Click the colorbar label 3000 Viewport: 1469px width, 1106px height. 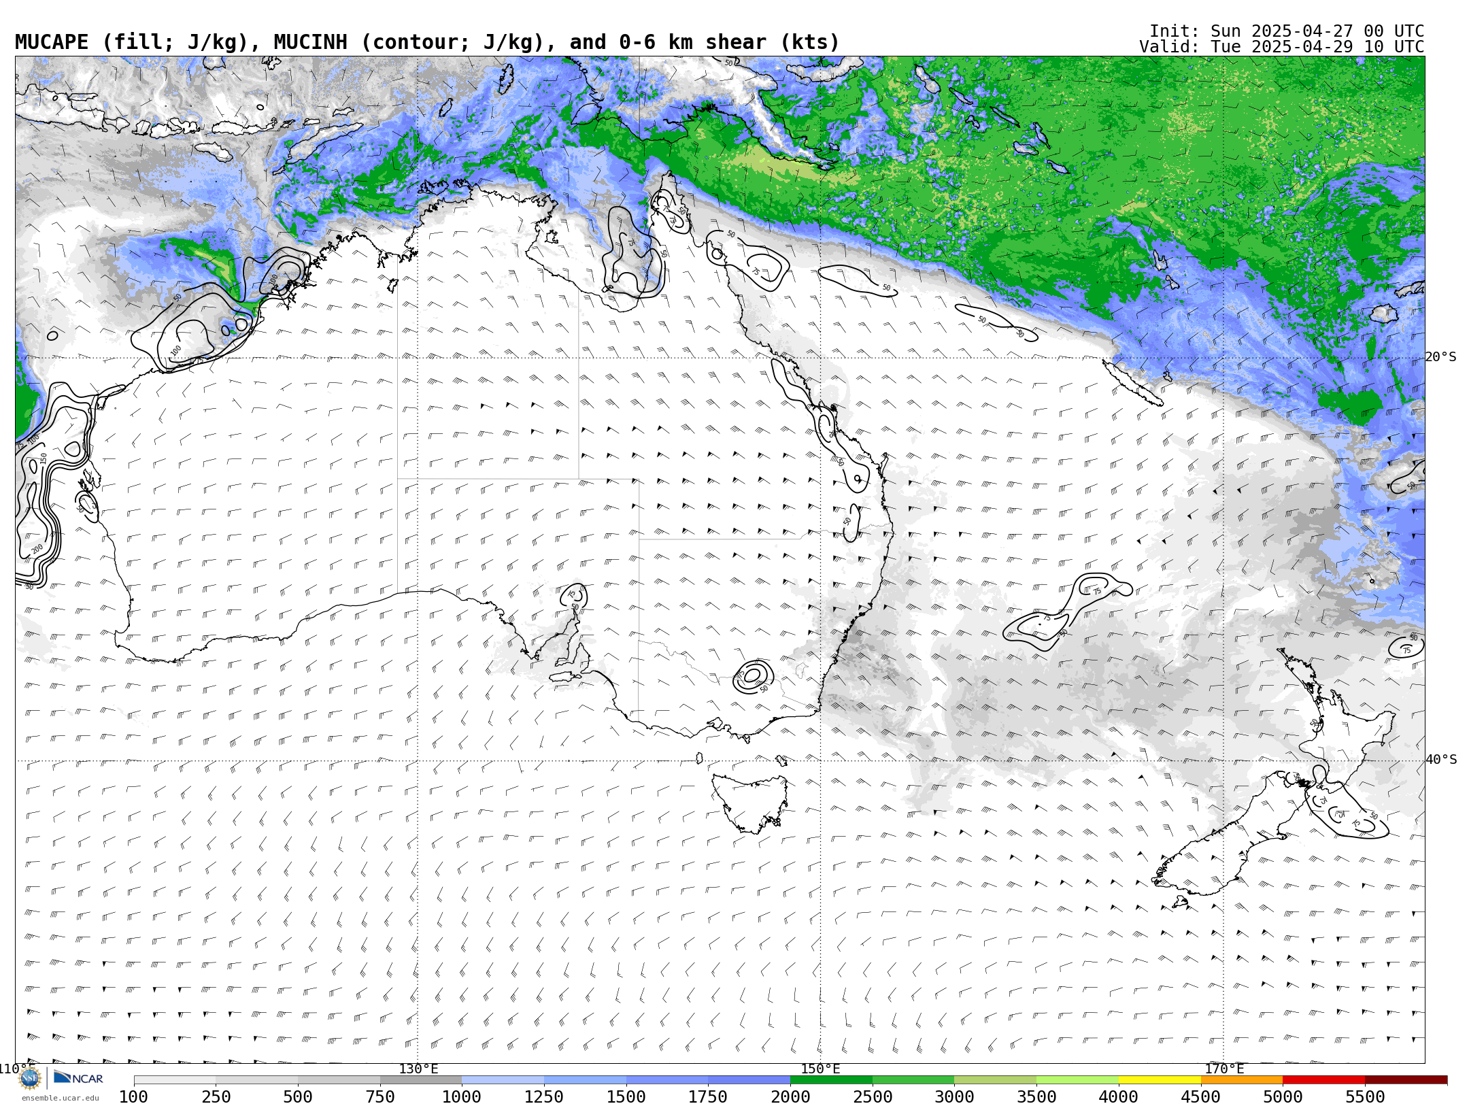coord(954,1096)
